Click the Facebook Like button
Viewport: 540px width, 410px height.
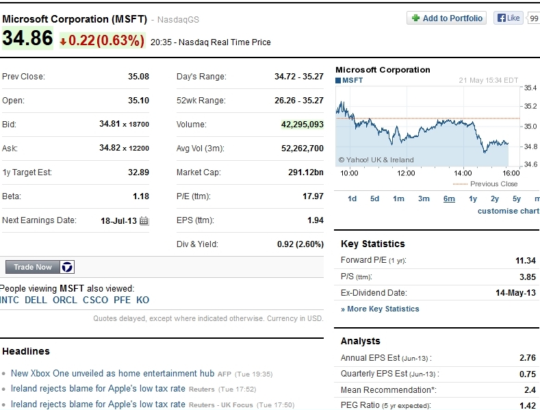point(509,18)
